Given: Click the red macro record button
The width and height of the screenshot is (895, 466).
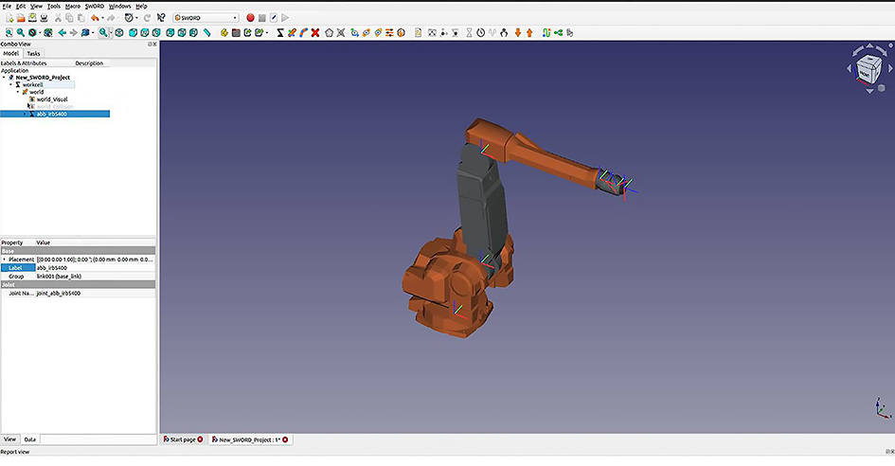Looking at the screenshot, I should (x=251, y=18).
